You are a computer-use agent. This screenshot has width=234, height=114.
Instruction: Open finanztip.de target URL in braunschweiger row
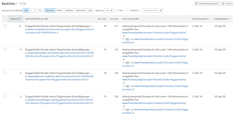[154, 103]
